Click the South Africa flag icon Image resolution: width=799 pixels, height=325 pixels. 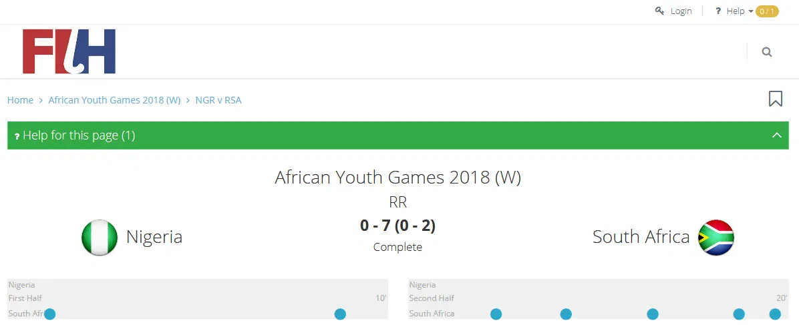tap(715, 238)
